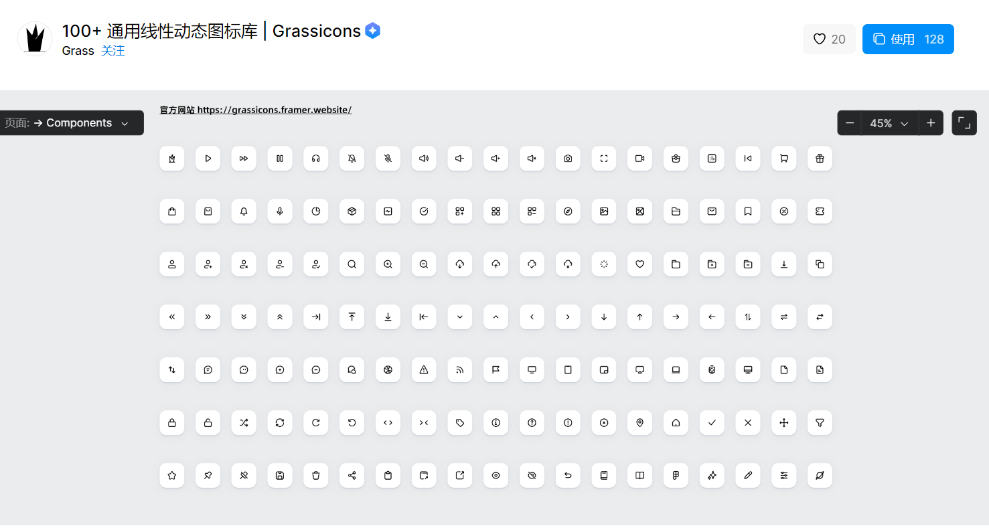
Task: Zoom in with the plus button
Action: coord(931,123)
